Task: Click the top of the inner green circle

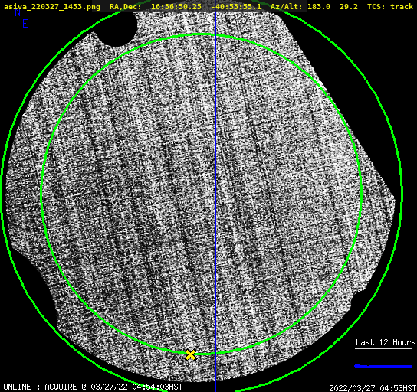Action: [x=202, y=34]
